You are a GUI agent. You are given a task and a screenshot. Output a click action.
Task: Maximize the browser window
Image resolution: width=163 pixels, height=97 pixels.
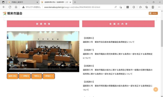(153, 2)
